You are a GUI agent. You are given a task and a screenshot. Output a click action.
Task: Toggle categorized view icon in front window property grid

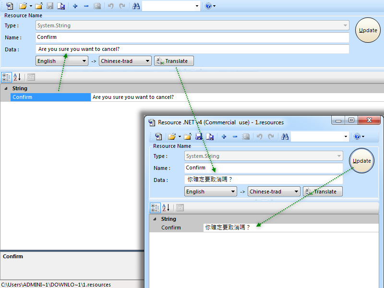[155, 208]
